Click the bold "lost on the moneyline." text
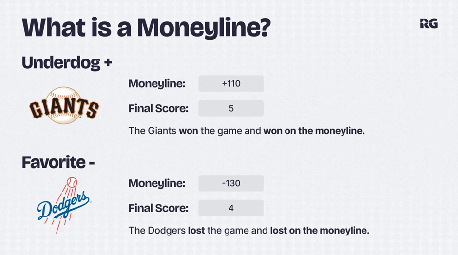Image resolution: width=458 pixels, height=255 pixels. coord(320,230)
